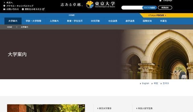Select 研究活動 in the main menu

pyautogui.click(x=95, y=21)
